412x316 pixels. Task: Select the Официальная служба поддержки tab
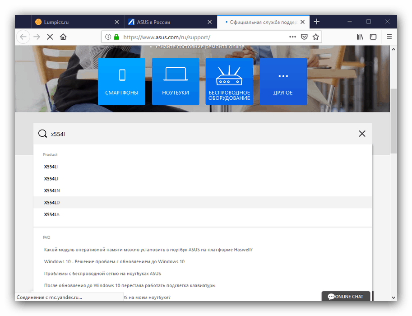(263, 22)
